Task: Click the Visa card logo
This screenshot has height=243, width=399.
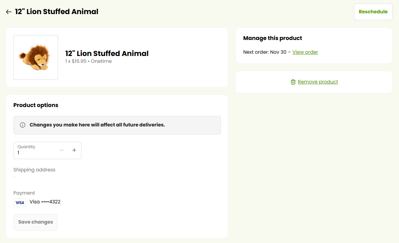Action: tap(20, 203)
